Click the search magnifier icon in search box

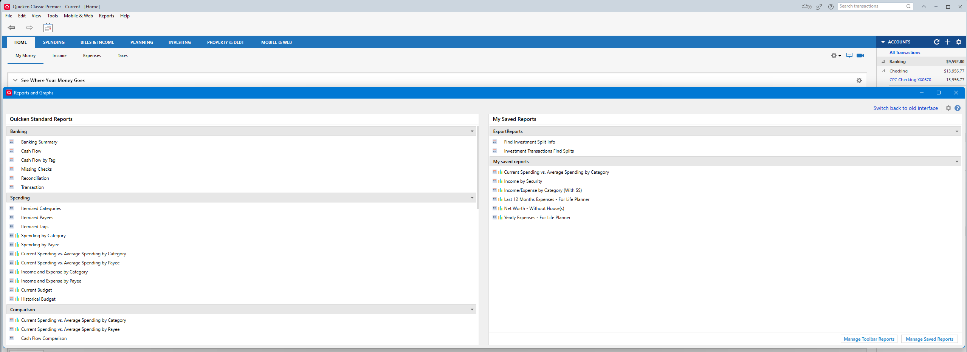909,6
